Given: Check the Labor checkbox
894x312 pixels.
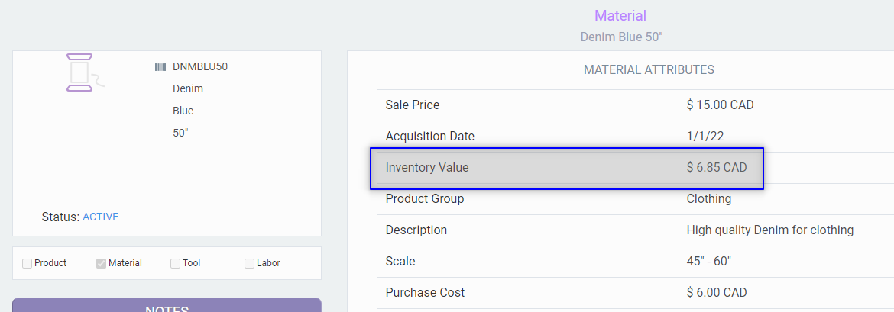Looking at the screenshot, I should click(249, 263).
